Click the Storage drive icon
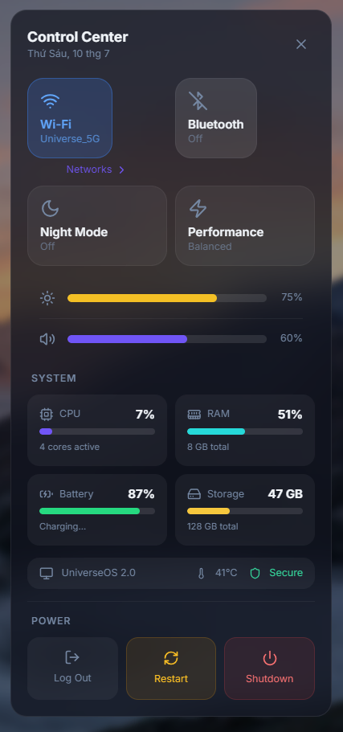The height and width of the screenshot is (732, 343). 194,494
